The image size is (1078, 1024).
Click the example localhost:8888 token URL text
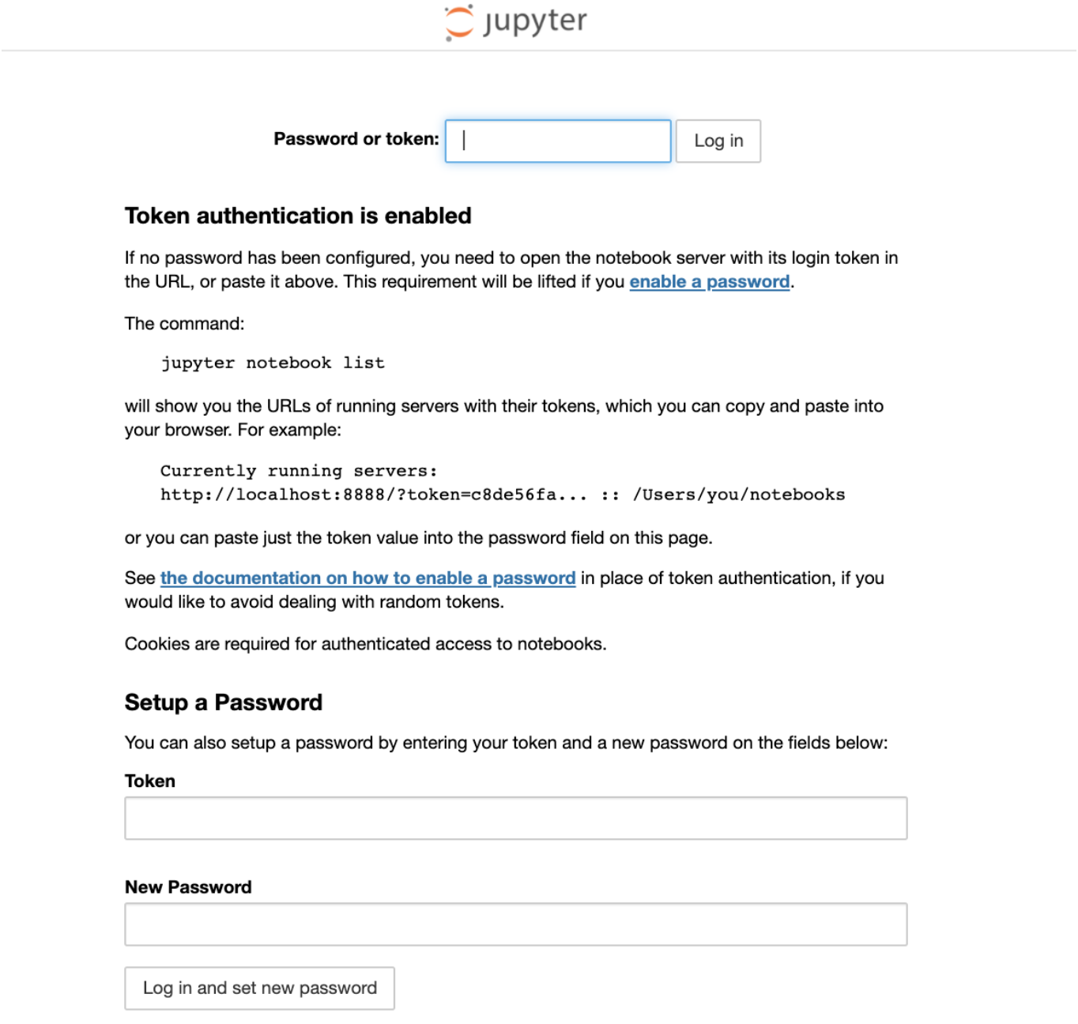coord(373,495)
